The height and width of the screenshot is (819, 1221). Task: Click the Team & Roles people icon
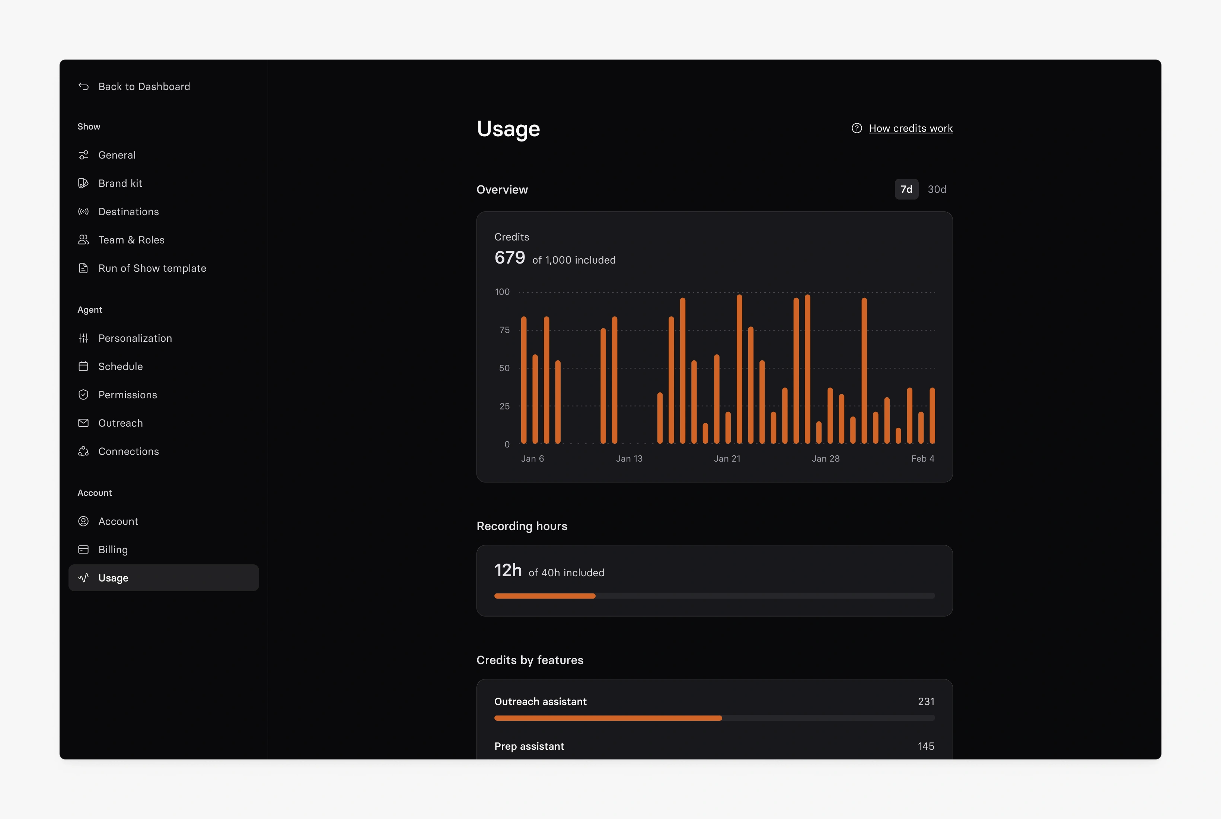click(x=83, y=240)
